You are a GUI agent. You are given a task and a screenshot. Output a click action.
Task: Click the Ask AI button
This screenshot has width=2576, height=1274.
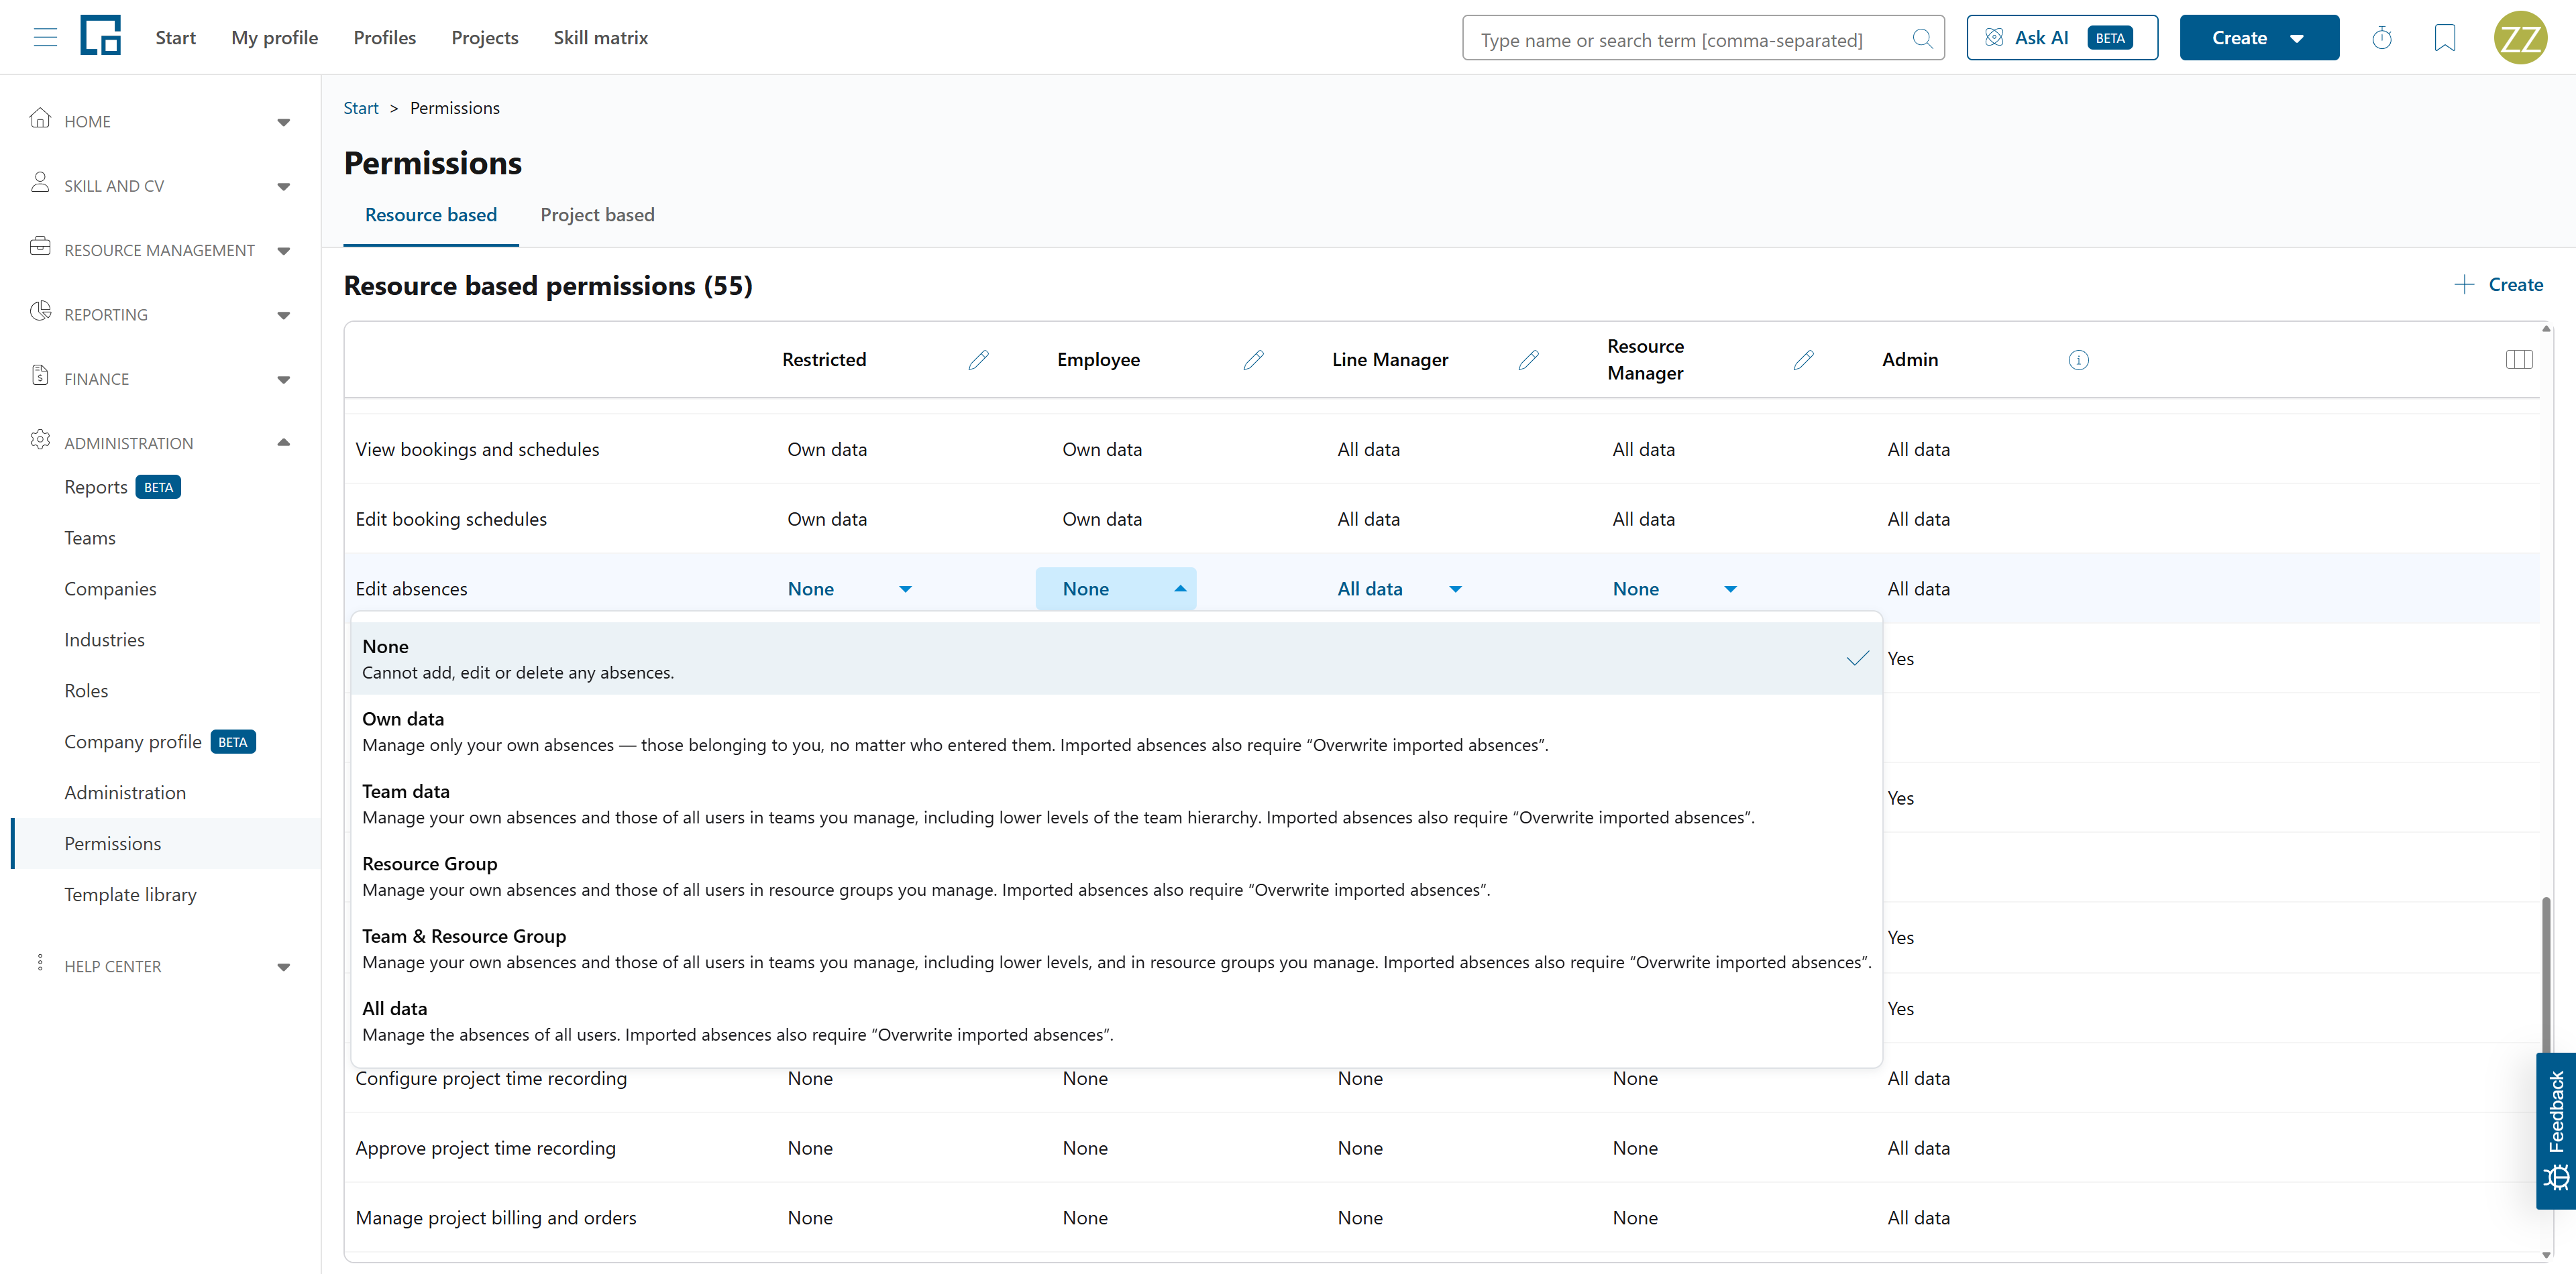(2062, 38)
